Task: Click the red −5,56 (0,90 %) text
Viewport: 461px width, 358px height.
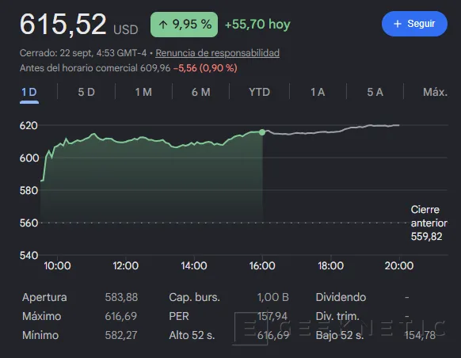Action: [x=205, y=68]
